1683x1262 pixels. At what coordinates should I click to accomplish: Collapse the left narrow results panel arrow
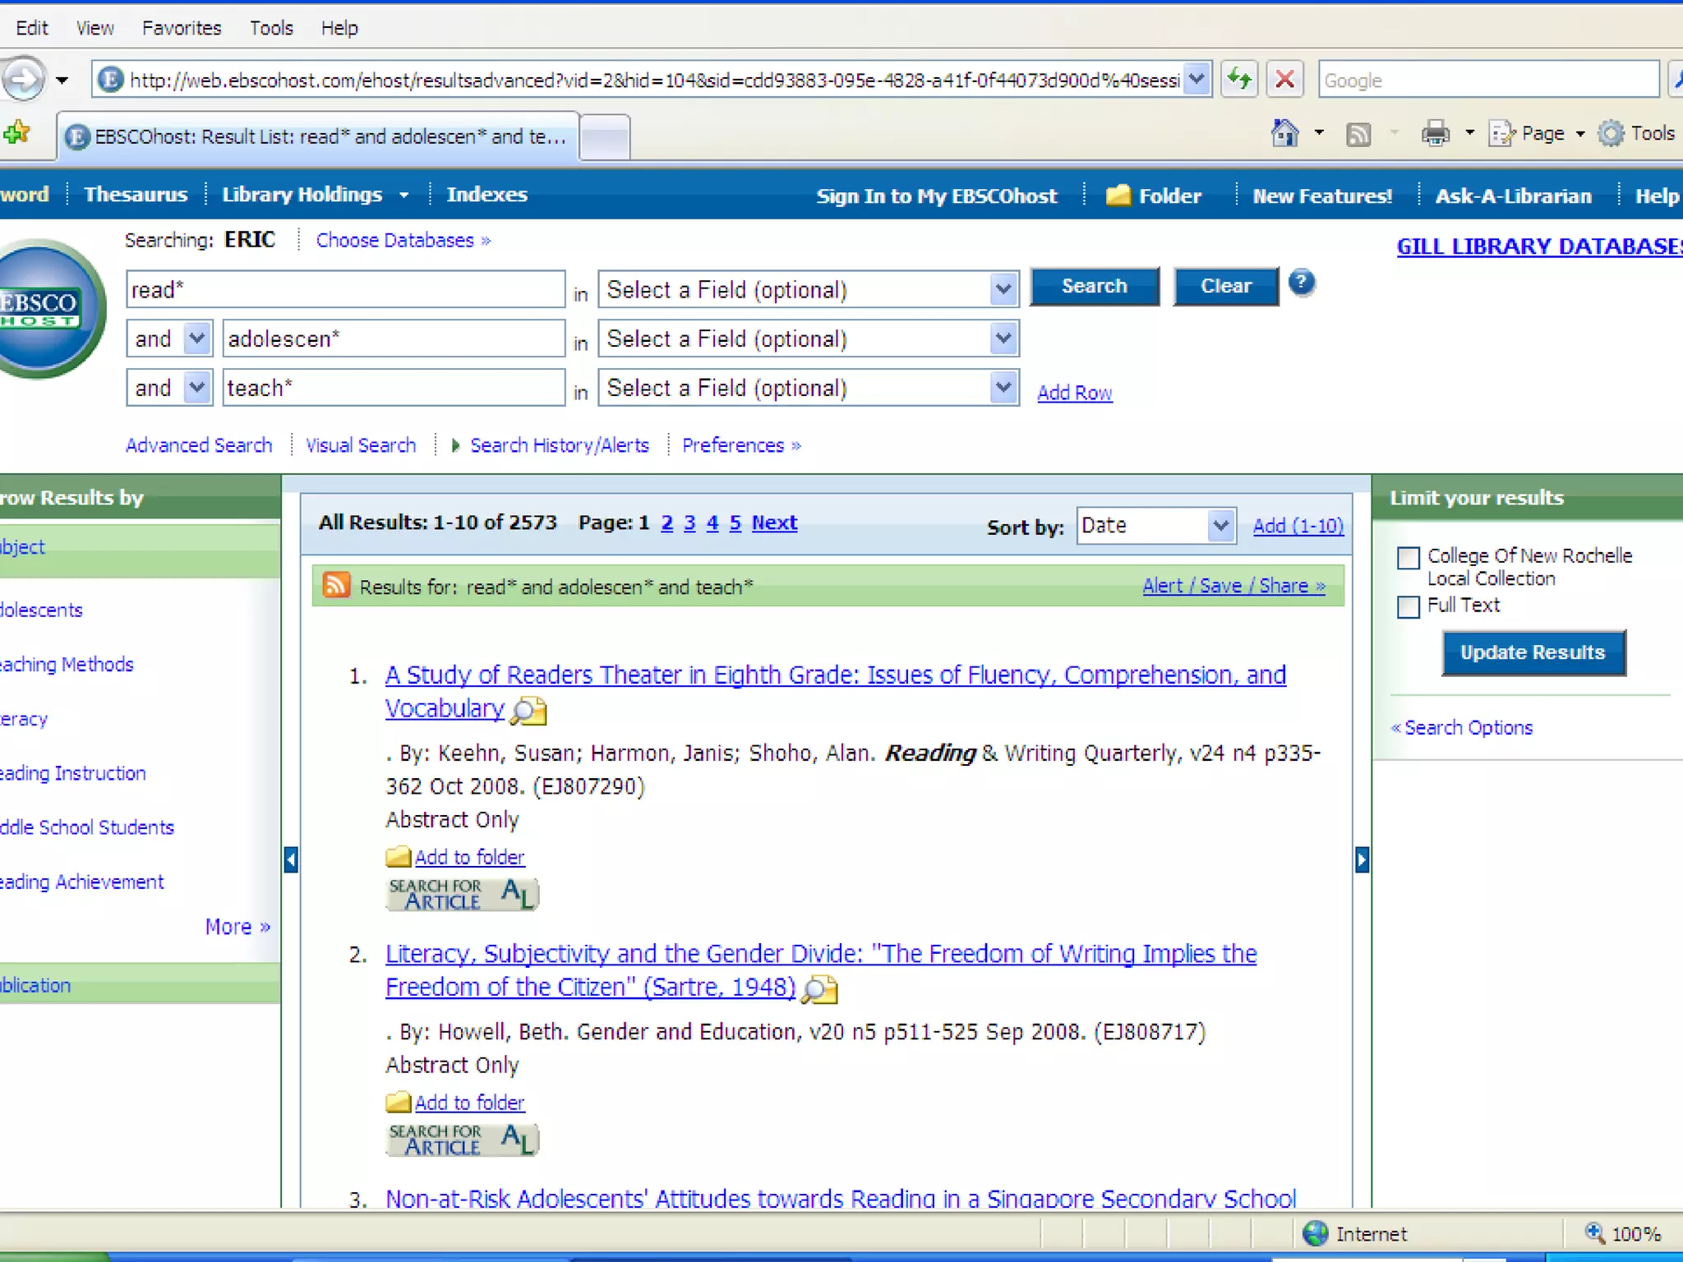291,859
